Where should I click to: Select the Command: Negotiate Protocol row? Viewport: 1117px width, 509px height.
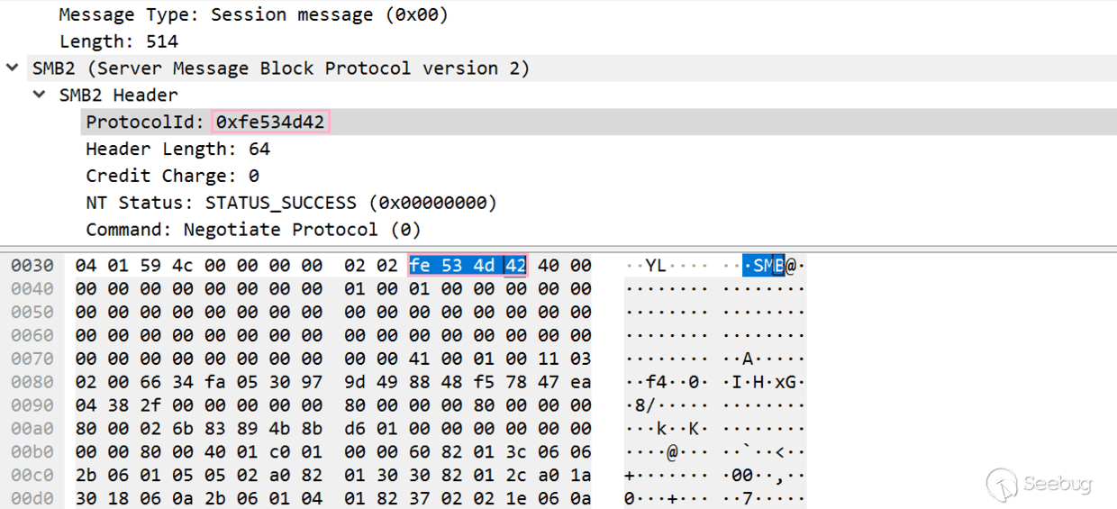pyautogui.click(x=253, y=230)
